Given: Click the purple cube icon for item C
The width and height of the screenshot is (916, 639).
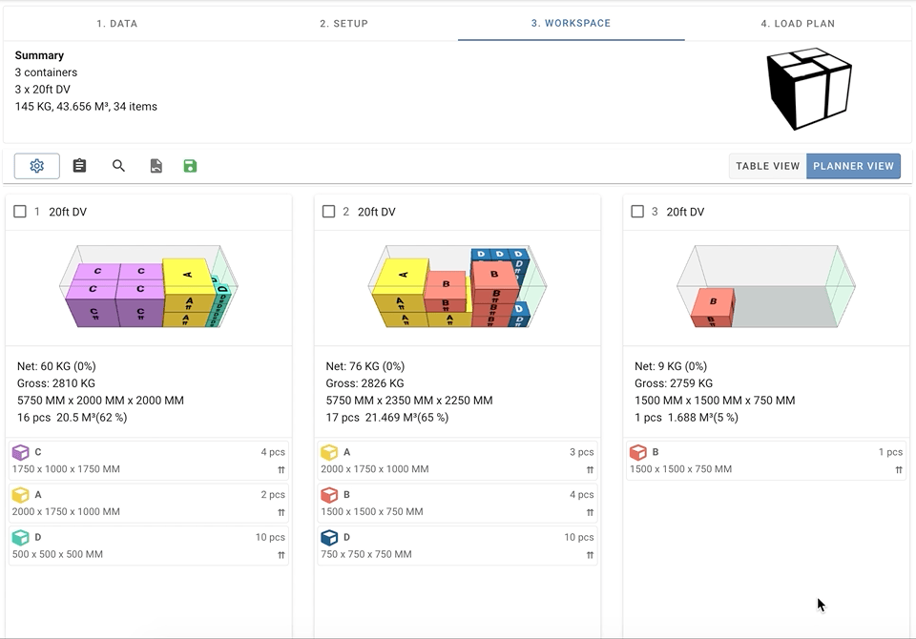Looking at the screenshot, I should 20,452.
